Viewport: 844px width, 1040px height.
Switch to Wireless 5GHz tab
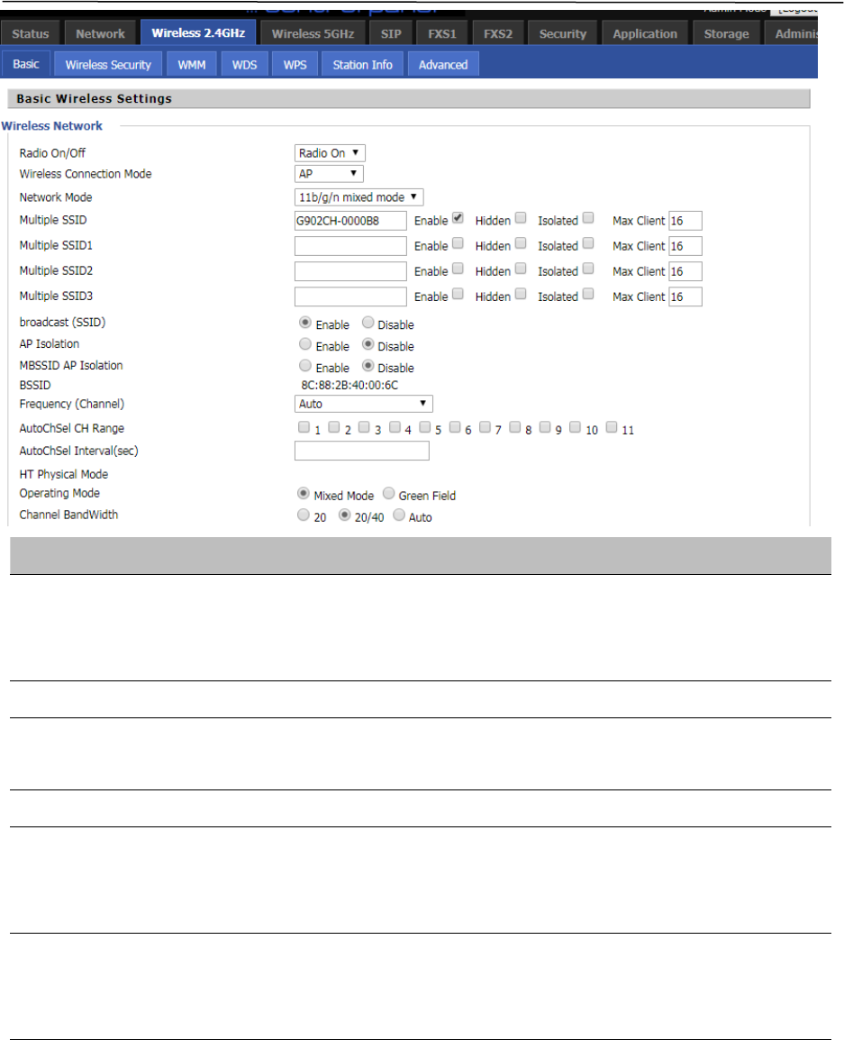[x=313, y=33]
